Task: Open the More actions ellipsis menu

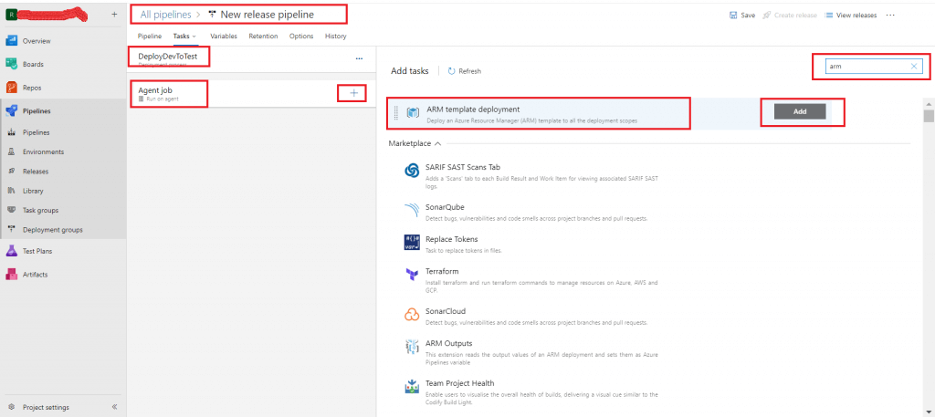Action: pos(891,16)
